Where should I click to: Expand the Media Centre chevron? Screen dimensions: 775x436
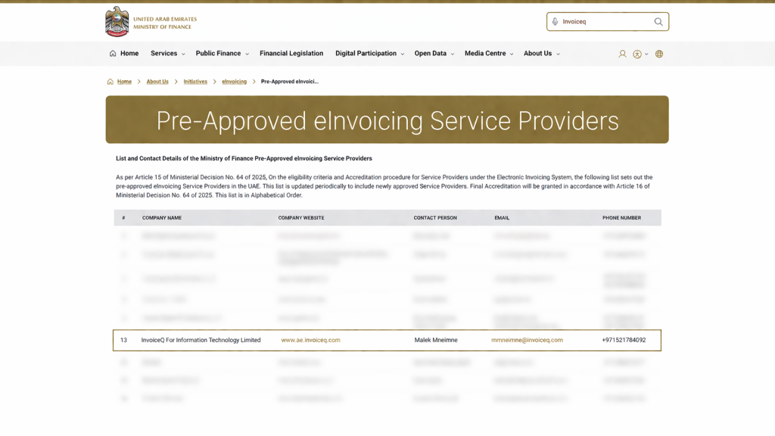click(512, 54)
